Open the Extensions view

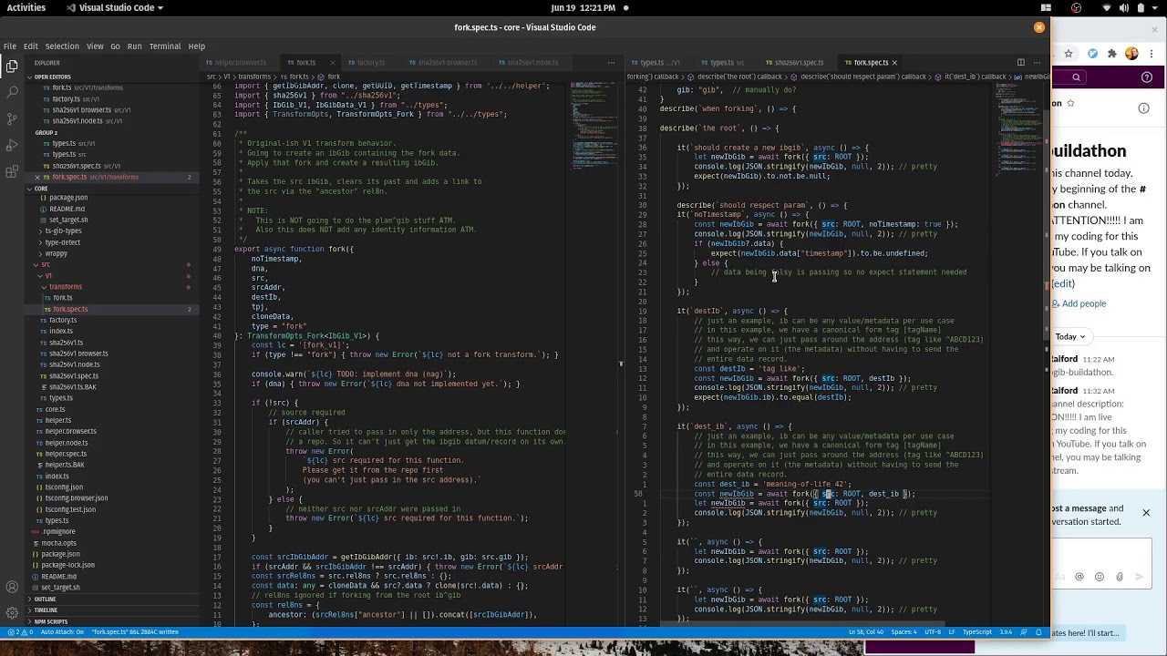coord(12,171)
